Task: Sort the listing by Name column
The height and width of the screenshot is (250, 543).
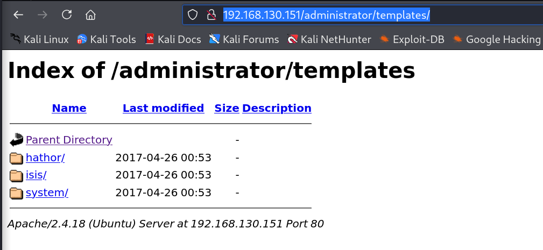Action: (x=69, y=108)
